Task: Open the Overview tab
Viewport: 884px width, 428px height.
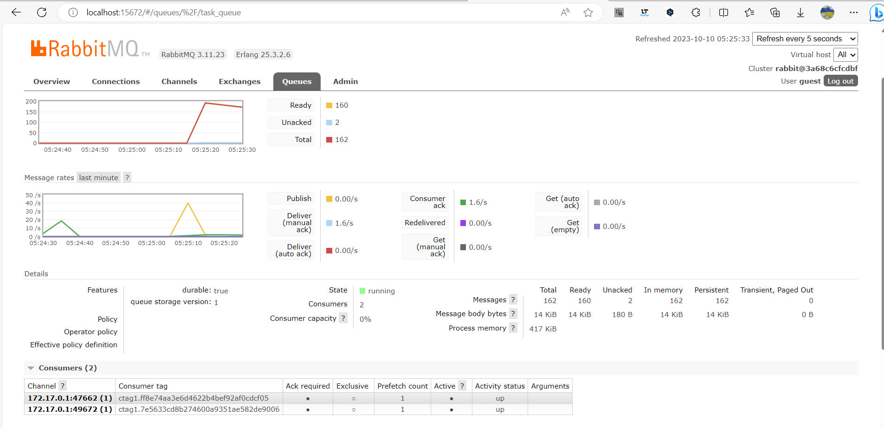Action: pyautogui.click(x=52, y=81)
